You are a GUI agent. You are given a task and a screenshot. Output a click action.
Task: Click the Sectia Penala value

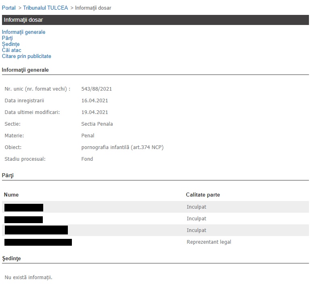[x=97, y=124]
